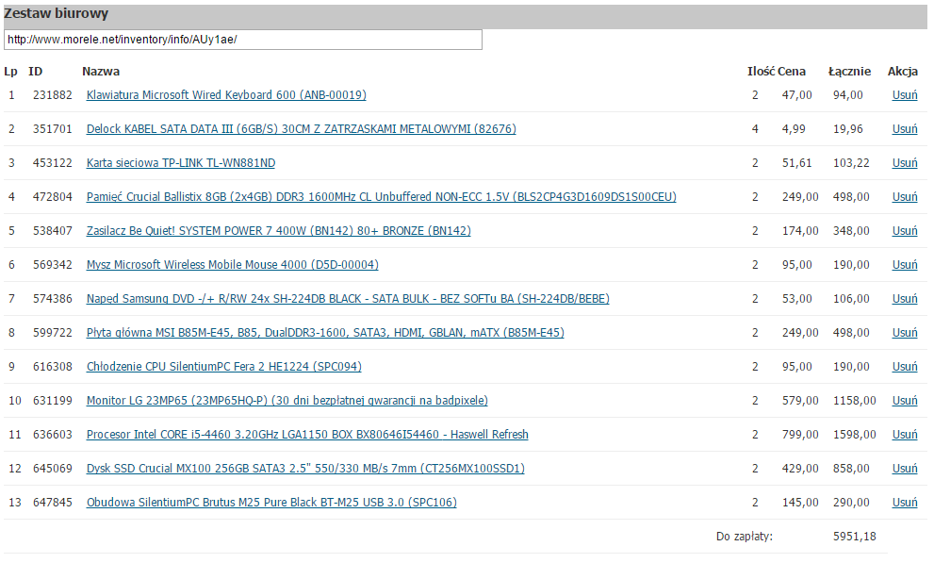Click price 429,00 in Dysk SSD row
The image size is (934, 563).
point(800,469)
